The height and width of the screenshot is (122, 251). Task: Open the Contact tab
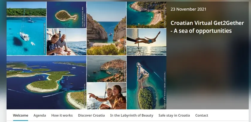pos(202,115)
